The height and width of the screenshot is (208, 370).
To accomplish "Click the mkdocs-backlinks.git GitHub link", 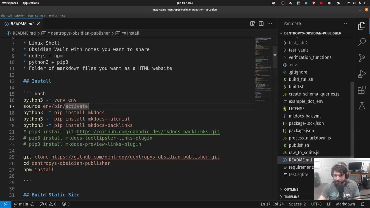I will coord(148,132).
